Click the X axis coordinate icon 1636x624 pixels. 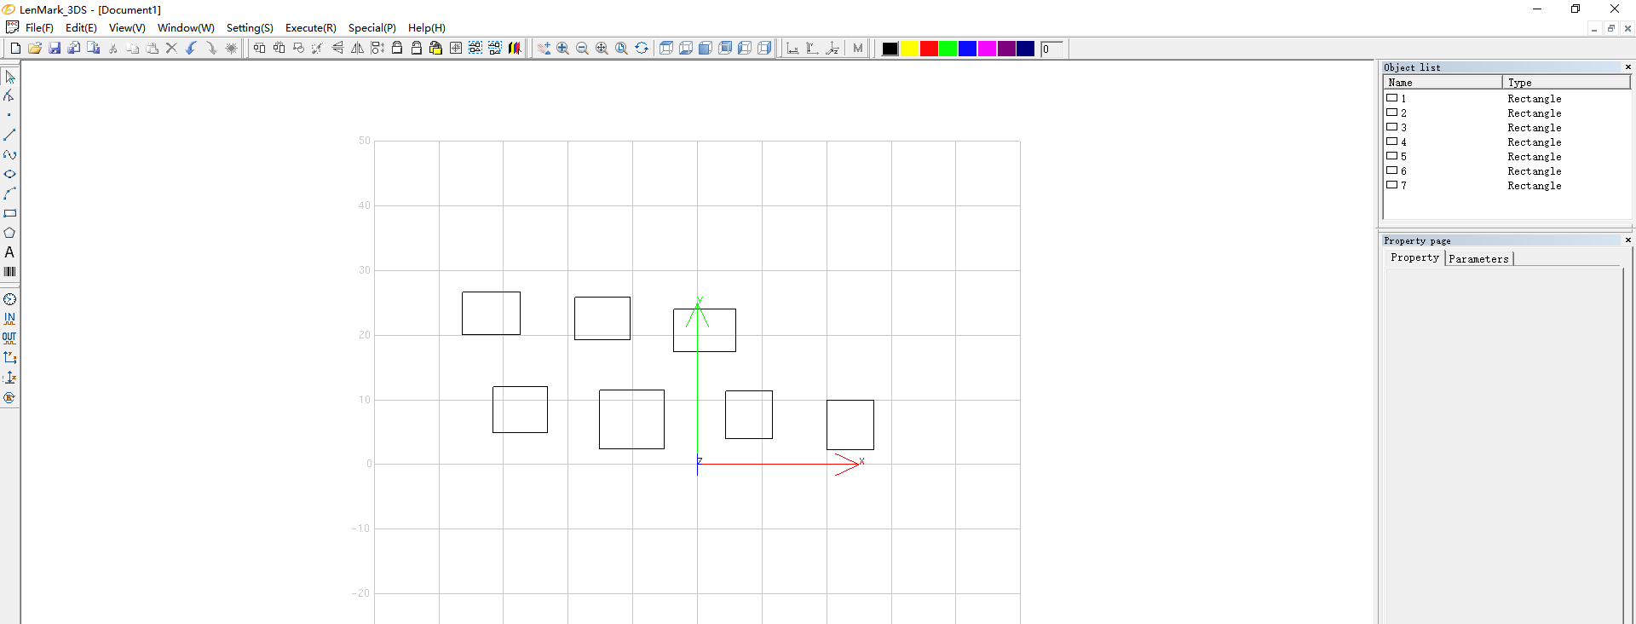point(792,49)
